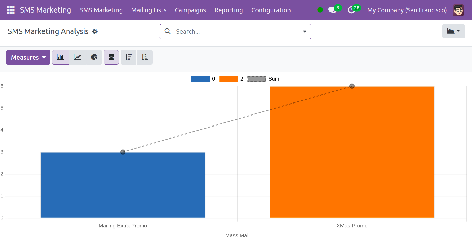
Task: Open the Reporting menu
Action: pyautogui.click(x=228, y=10)
